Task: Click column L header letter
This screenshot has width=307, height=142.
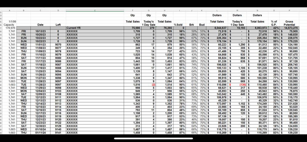Action: [217, 10]
